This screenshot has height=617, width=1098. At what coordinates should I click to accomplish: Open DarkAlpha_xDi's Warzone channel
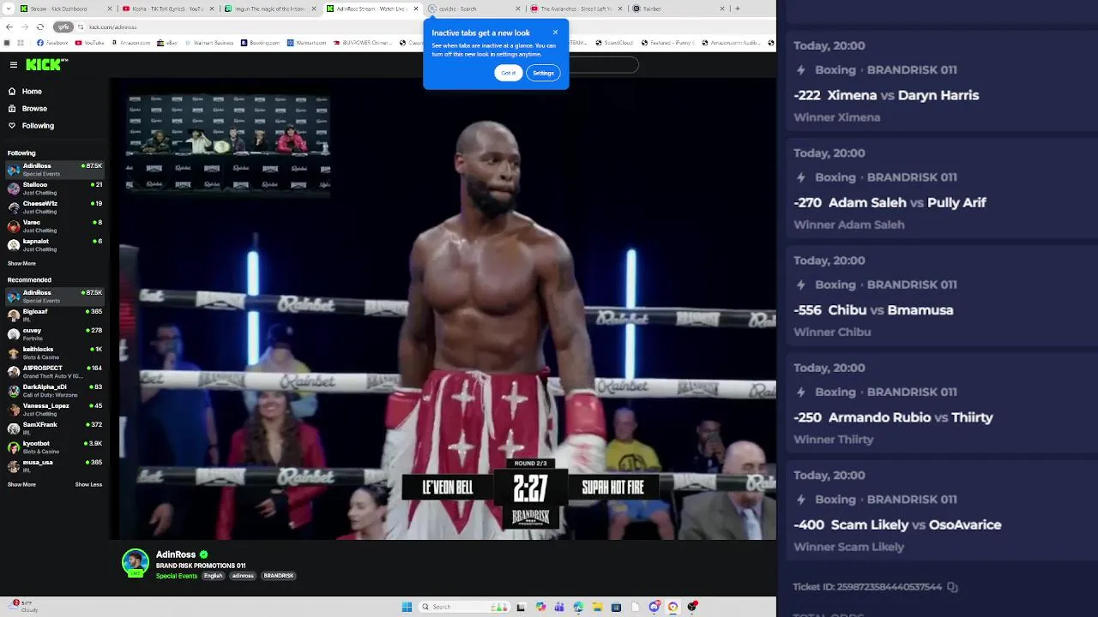coord(55,391)
